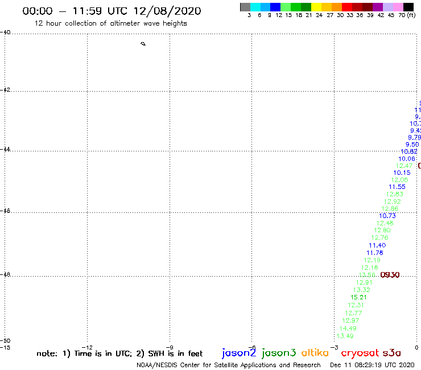Screen dimensions: 421x370
Task: Select the sky-blue swatch left of label 9
Action: click(x=265, y=7)
